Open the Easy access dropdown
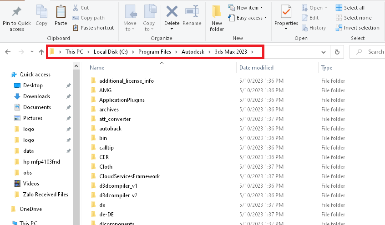The height and width of the screenshot is (225, 385). tap(265, 18)
